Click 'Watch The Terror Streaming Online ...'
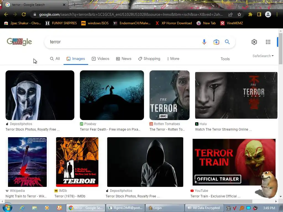 pos(223,129)
